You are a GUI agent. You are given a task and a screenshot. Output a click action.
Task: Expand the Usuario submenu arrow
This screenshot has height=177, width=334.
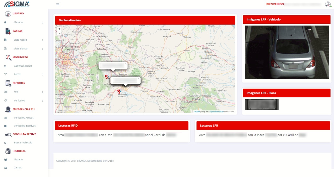click(x=43, y=22)
